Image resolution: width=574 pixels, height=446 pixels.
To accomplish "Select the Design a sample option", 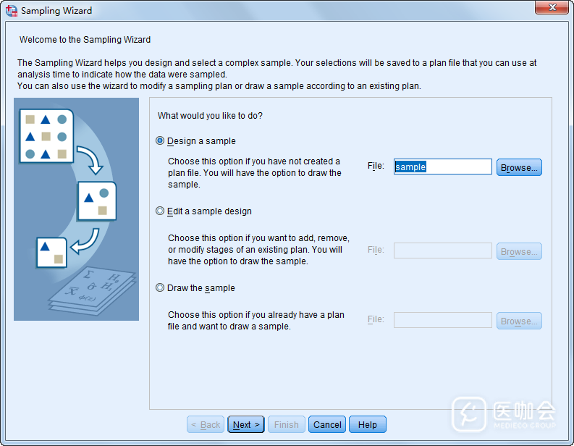I will pos(161,141).
